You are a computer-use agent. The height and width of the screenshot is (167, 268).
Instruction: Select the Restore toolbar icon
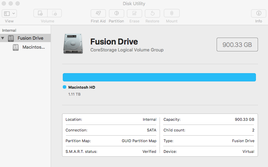[152, 13]
